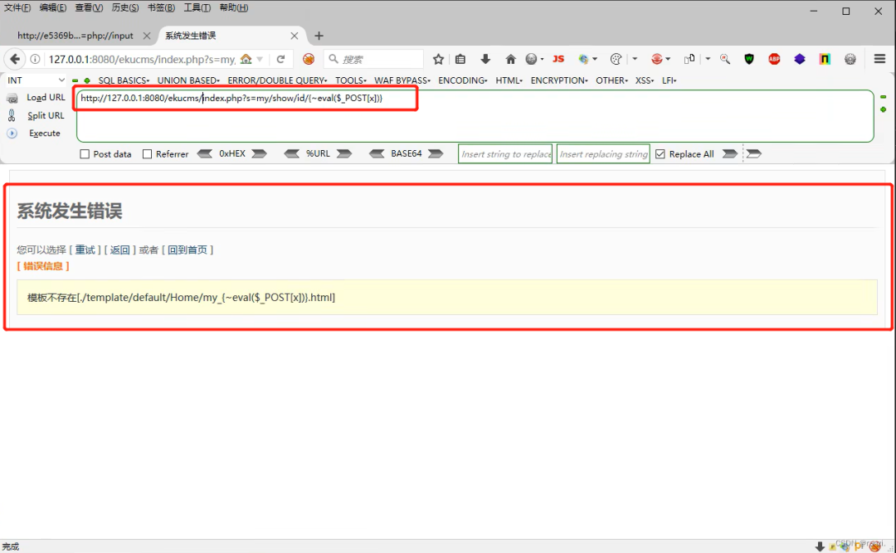Close the 系统发生错误 tab
This screenshot has height=553, width=896.
point(295,36)
